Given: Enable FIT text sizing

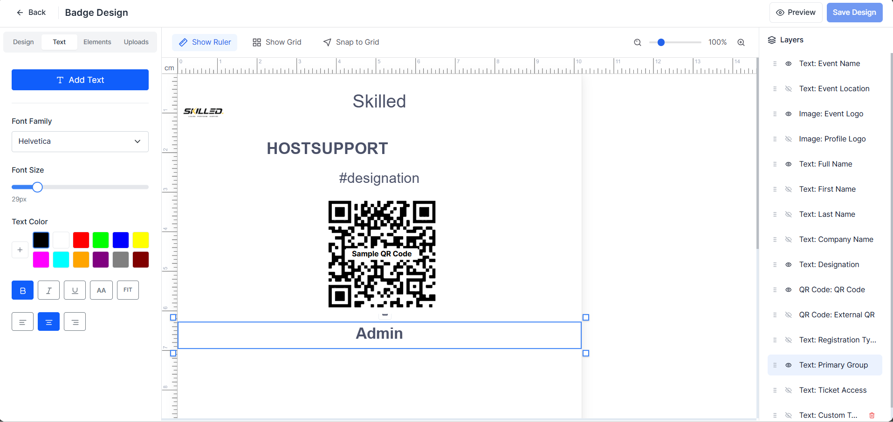Looking at the screenshot, I should coord(128,290).
